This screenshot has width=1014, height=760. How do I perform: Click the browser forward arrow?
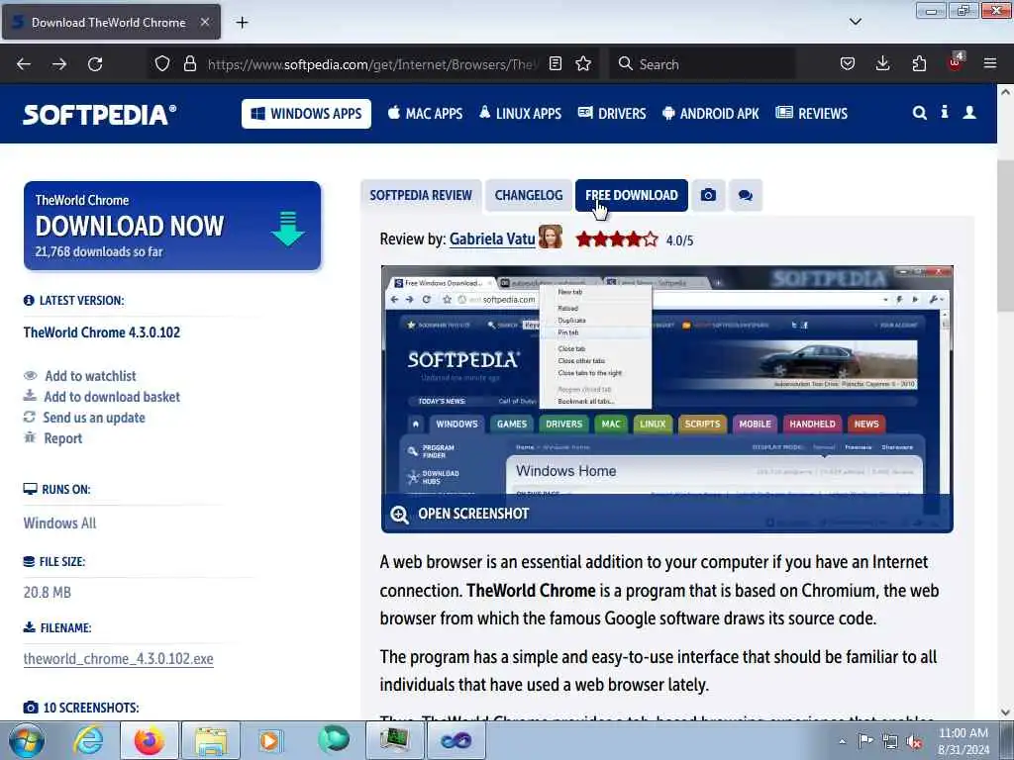[x=59, y=64]
